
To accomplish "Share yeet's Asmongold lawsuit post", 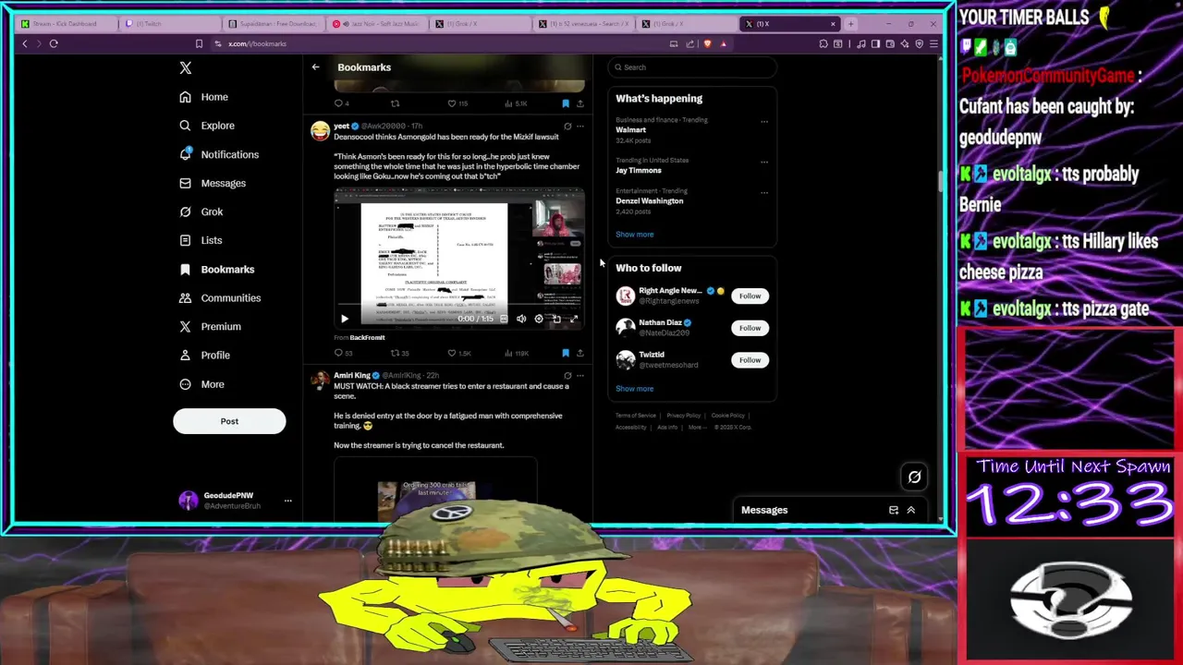I will pyautogui.click(x=579, y=353).
